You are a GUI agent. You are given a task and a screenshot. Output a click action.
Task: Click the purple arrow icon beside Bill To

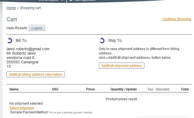point(10,40)
